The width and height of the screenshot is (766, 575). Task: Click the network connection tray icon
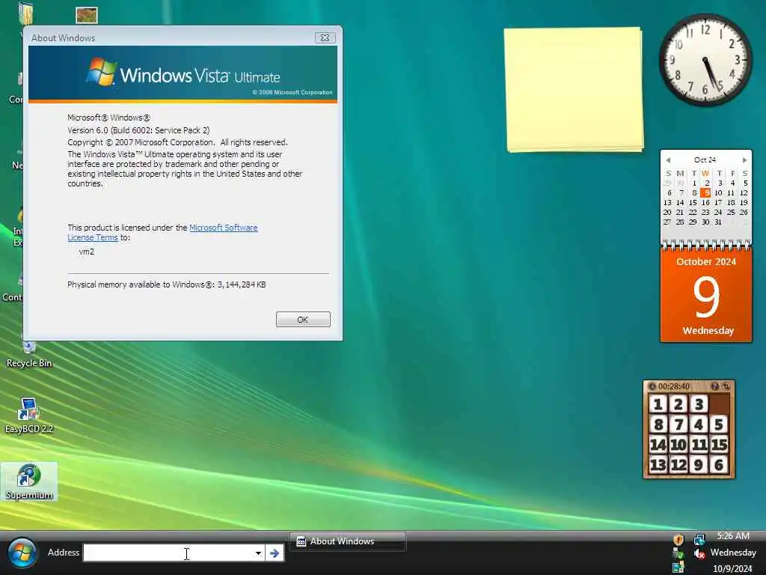(x=699, y=539)
